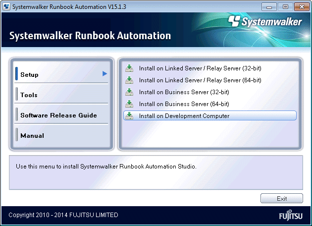This screenshot has width=312, height=226.
Task: Click the Fujitsu logo in footer
Action: click(291, 215)
